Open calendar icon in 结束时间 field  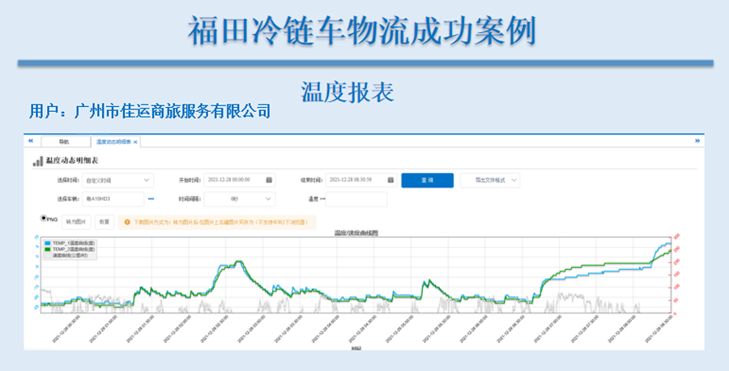(390, 180)
